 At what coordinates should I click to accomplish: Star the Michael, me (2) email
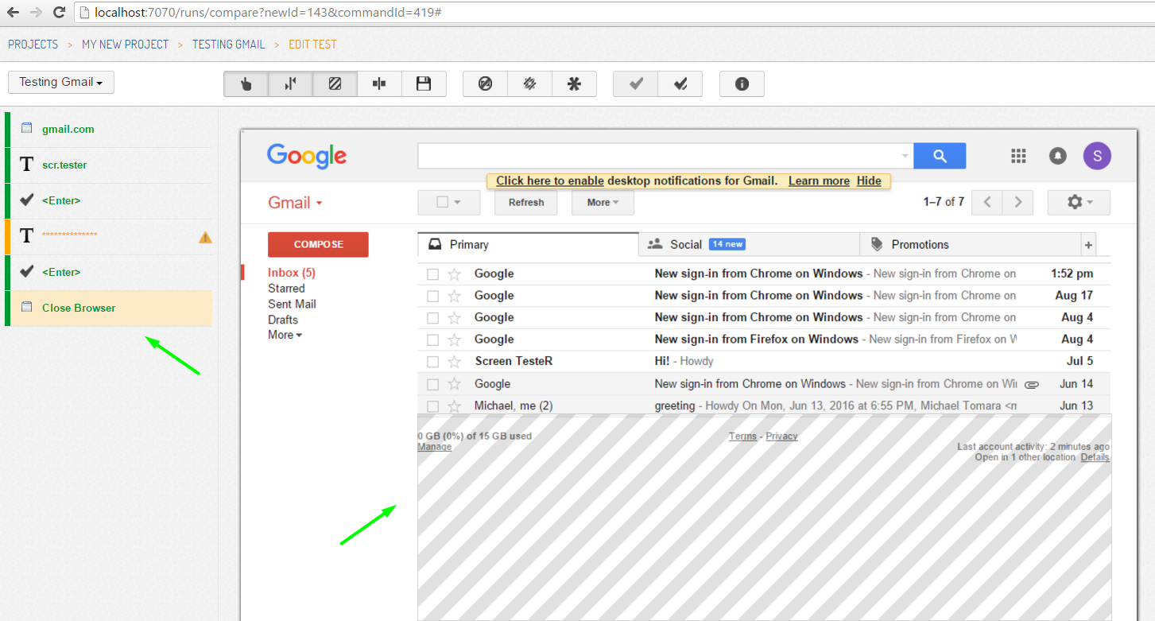[455, 406]
